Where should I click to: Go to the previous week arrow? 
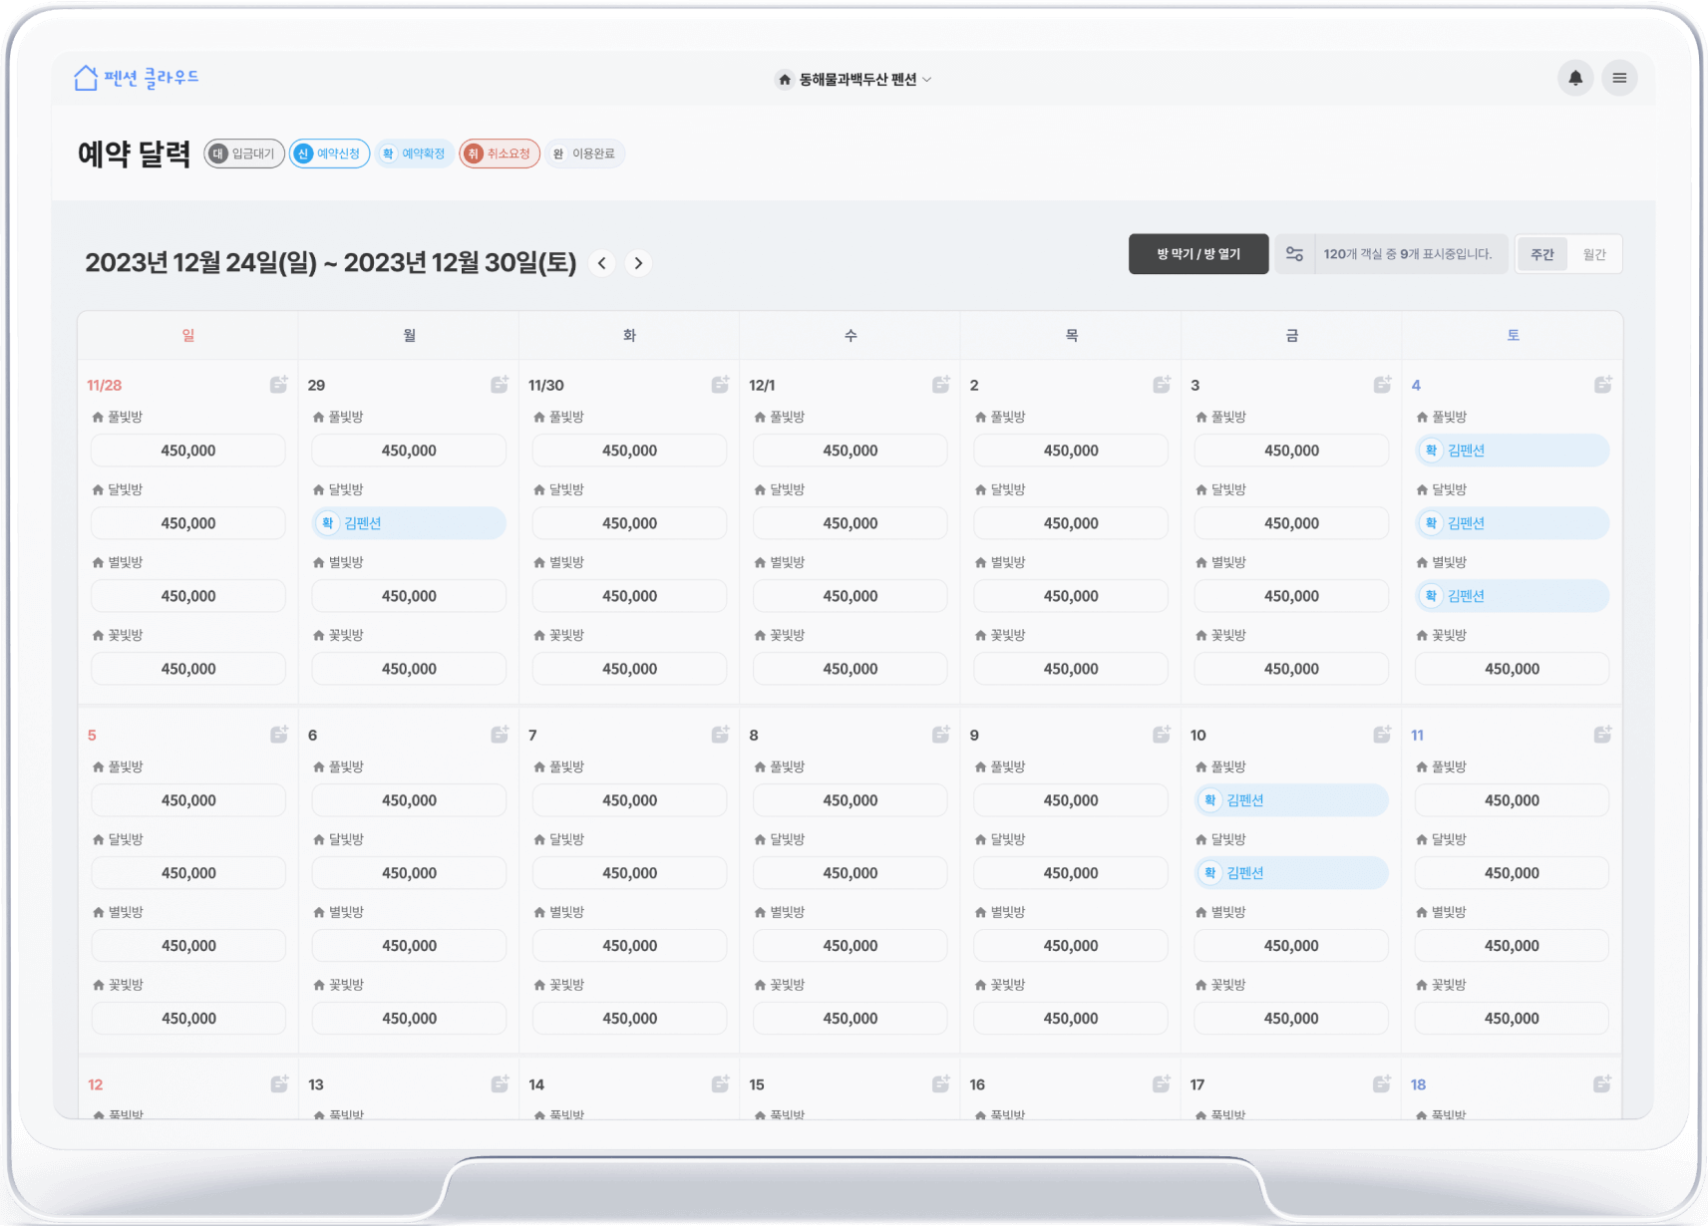click(x=601, y=263)
